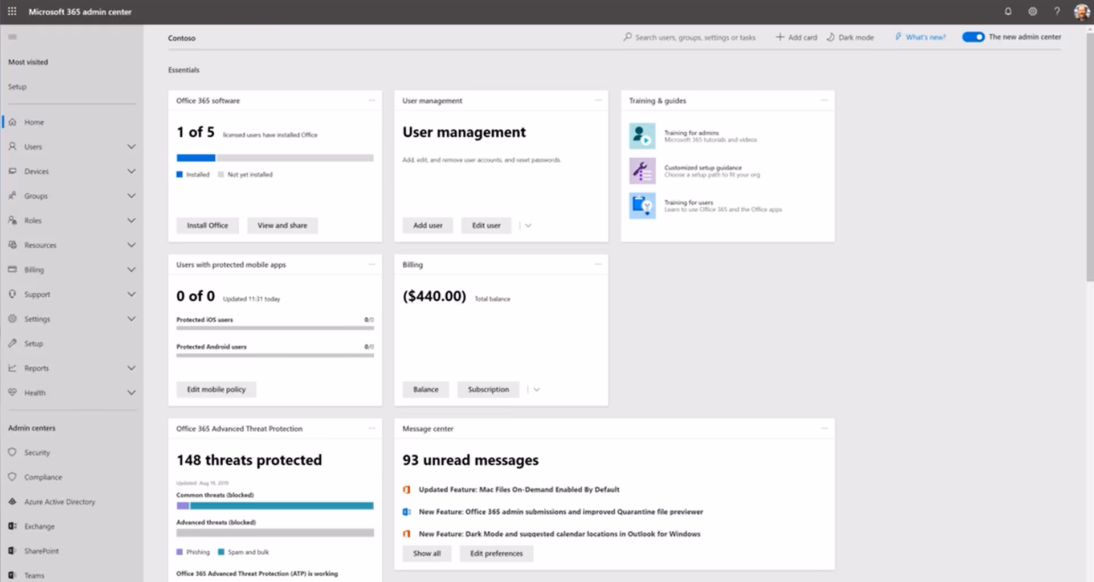Click Common threats blocked bar
1094x582 pixels.
(x=275, y=506)
